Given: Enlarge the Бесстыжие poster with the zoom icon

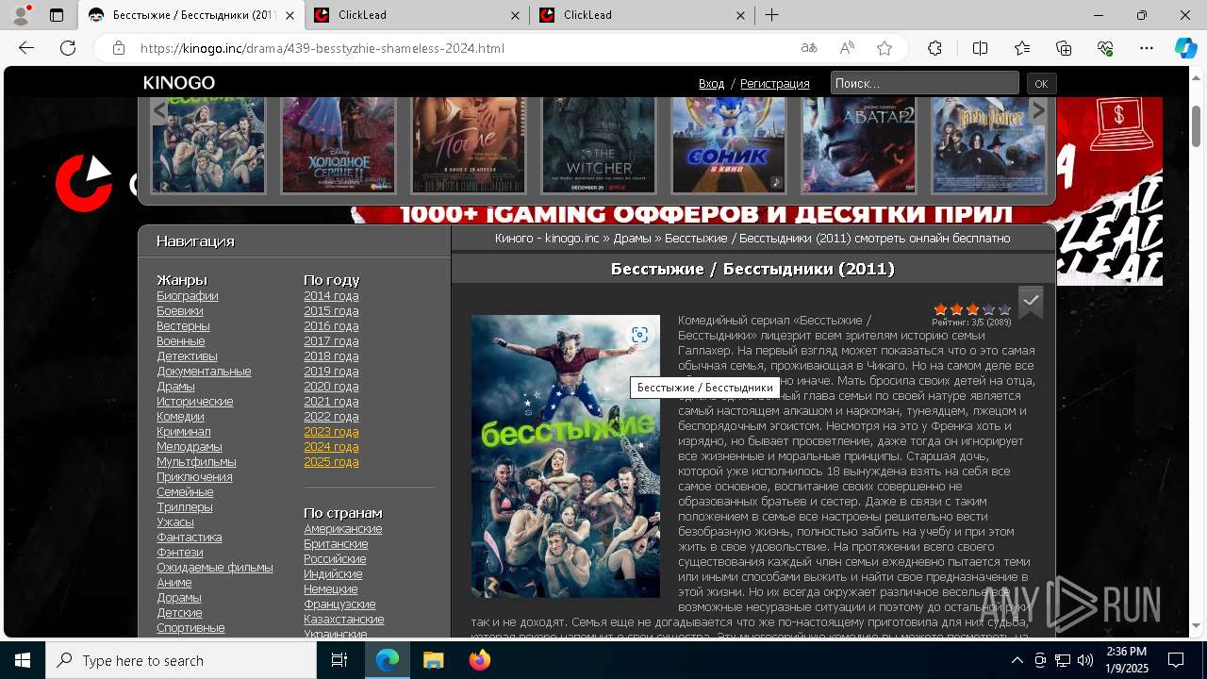Looking at the screenshot, I should 639,335.
